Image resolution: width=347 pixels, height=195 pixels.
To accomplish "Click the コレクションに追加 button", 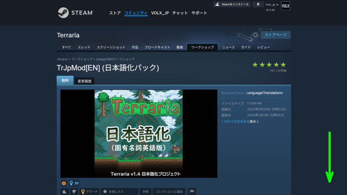I will point(169,191).
